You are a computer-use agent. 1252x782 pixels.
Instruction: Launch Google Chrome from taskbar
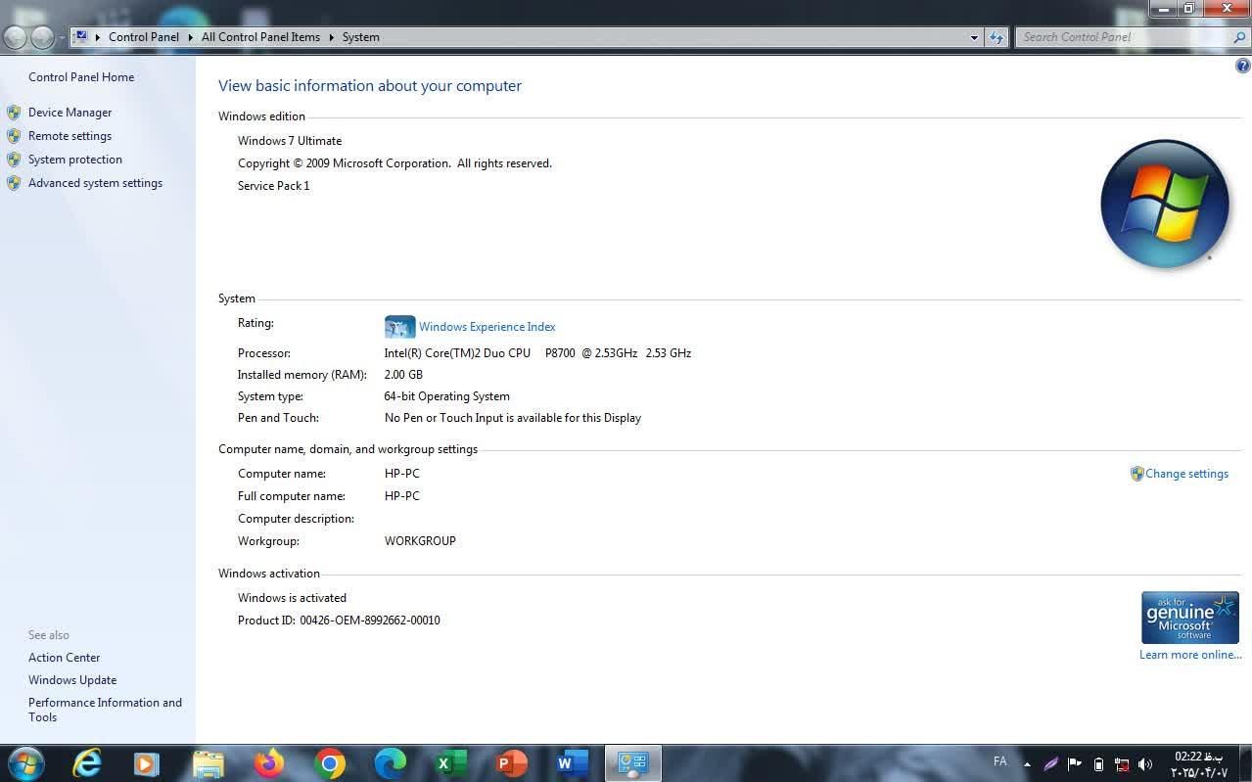[330, 763]
